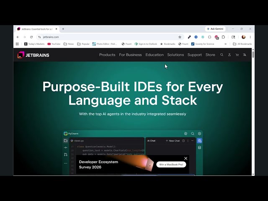Image resolution: width=268 pixels, height=201 pixels.
Task: Select the views.py editor tab
Action: click(77, 141)
